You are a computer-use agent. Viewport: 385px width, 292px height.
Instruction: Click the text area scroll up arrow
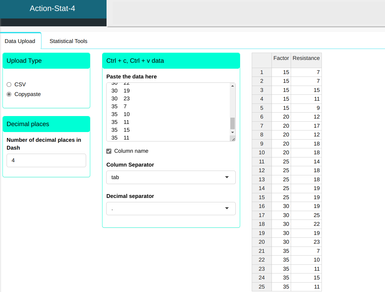233,86
